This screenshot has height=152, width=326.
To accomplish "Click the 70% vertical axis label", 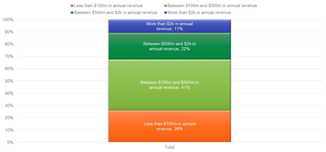I will coord(9,56).
